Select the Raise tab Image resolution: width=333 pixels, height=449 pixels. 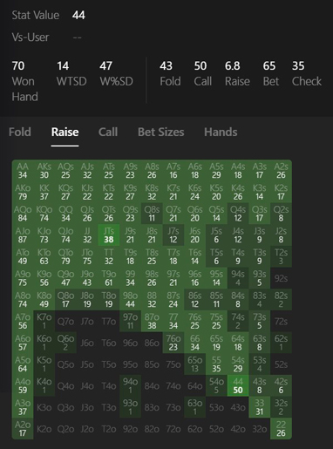coord(65,133)
